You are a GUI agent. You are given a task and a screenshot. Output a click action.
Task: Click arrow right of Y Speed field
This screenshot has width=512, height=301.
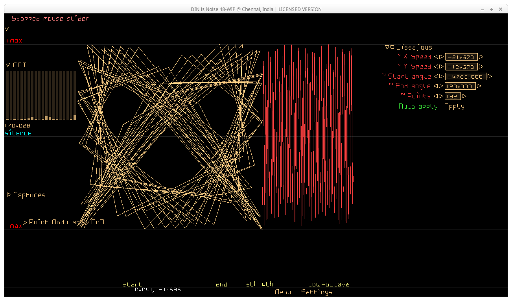pos(481,66)
